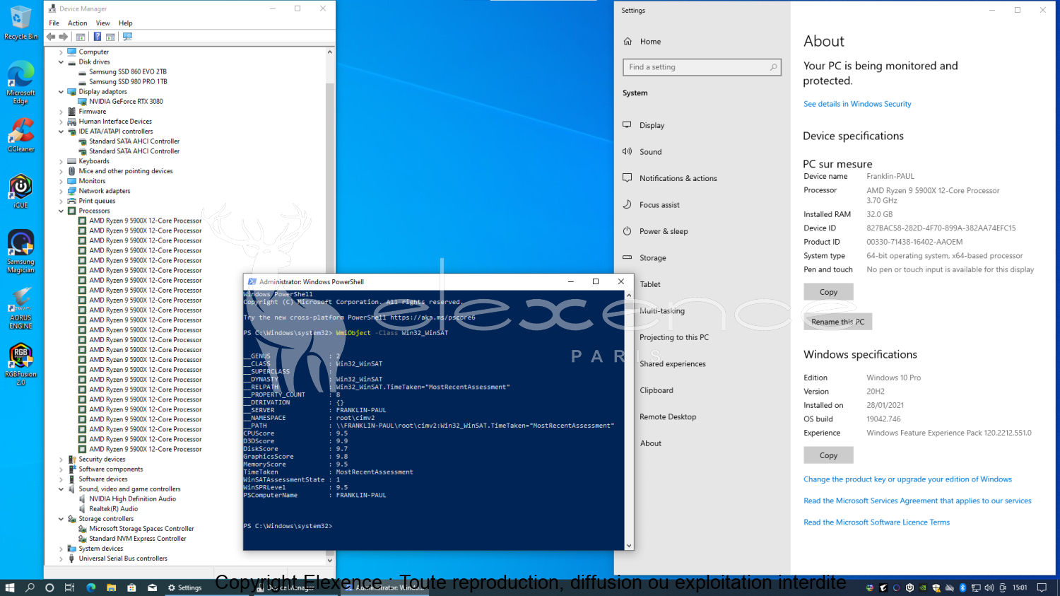Open the View menu in Device Manager
Image resolution: width=1060 pixels, height=596 pixels.
(x=103, y=23)
